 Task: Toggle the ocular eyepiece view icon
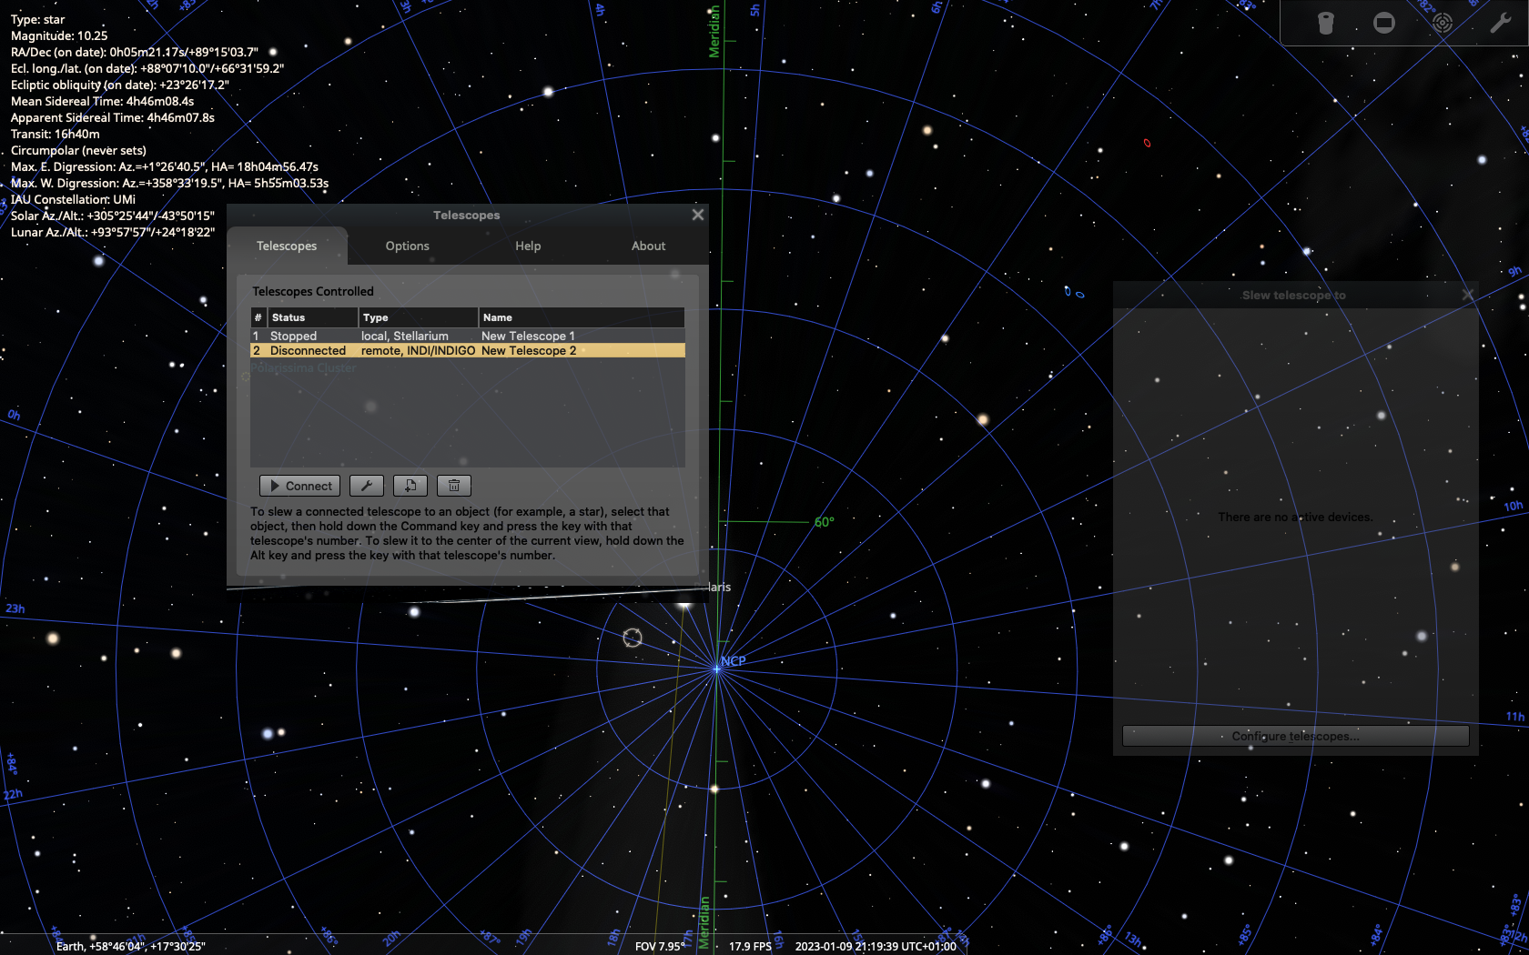coord(1325,23)
